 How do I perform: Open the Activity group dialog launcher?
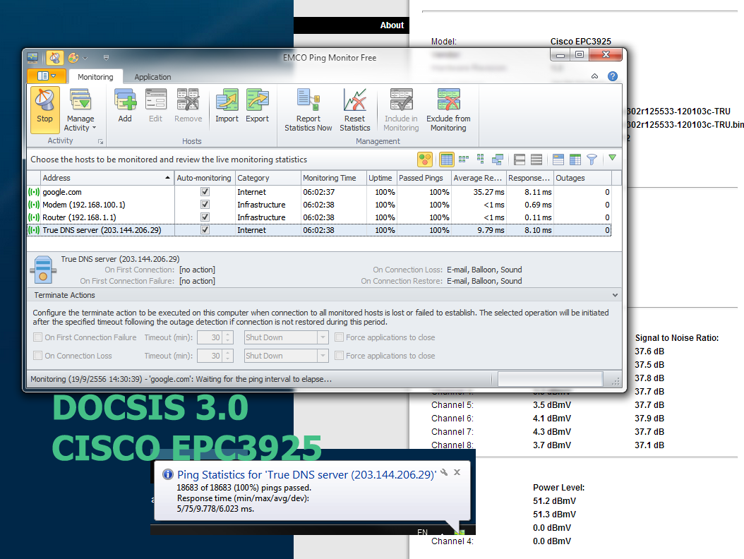point(100,141)
